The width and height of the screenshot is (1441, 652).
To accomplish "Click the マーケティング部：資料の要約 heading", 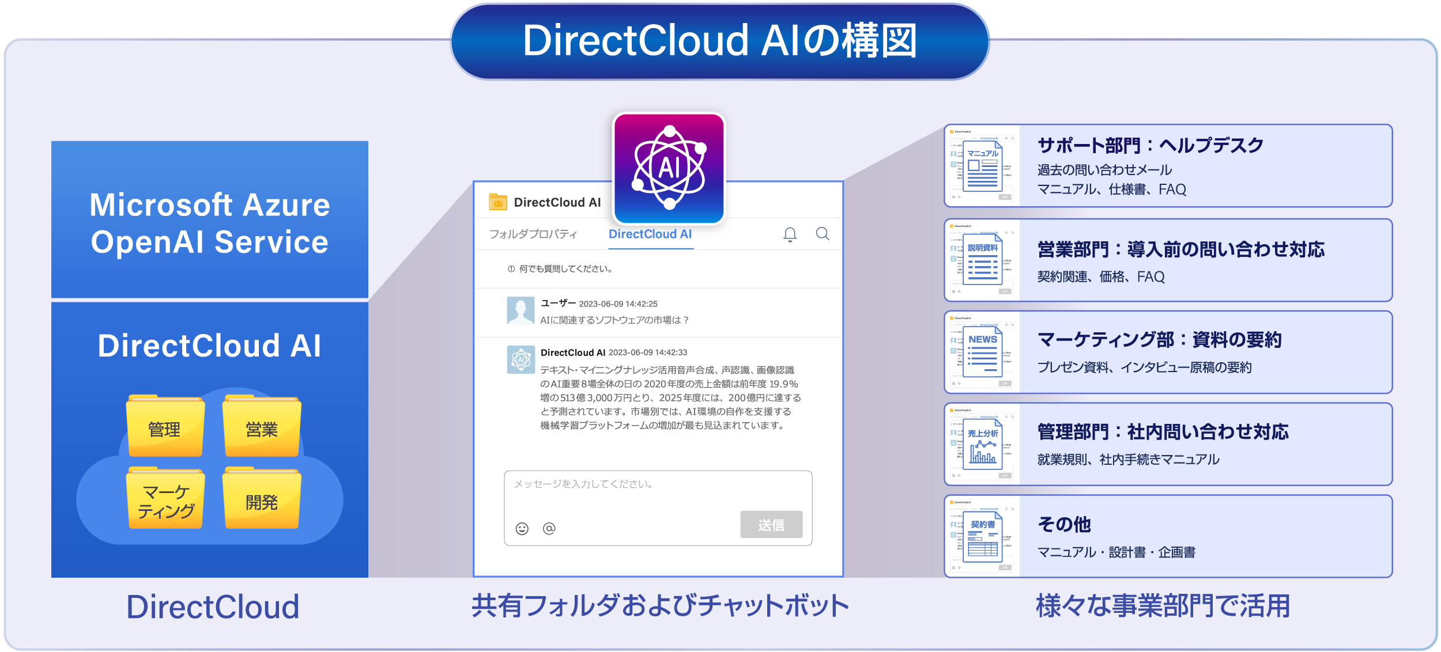I will (x=1160, y=340).
